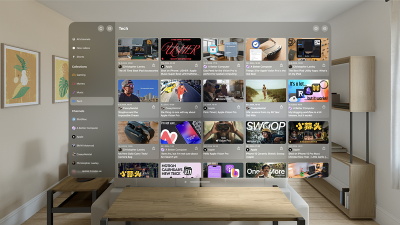
Task: Click the Apple channel avatar under the USHER video
Action: (162, 66)
